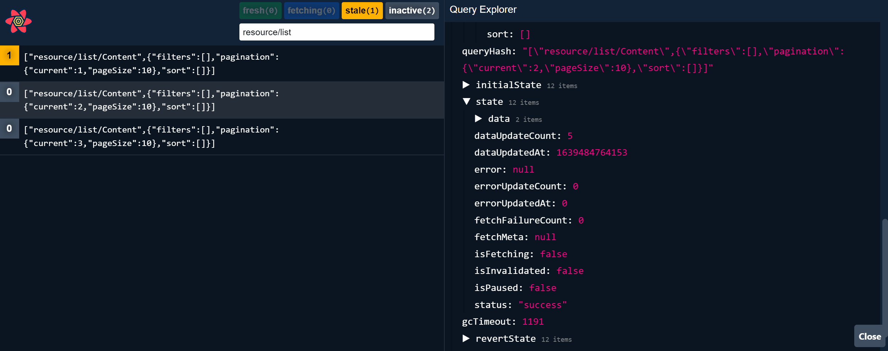This screenshot has height=351, width=888.
Task: Select query row with current page 2
Action: pyautogui.click(x=222, y=100)
